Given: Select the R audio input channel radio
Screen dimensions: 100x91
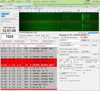Looking at the screenshot, I should 13,16.
